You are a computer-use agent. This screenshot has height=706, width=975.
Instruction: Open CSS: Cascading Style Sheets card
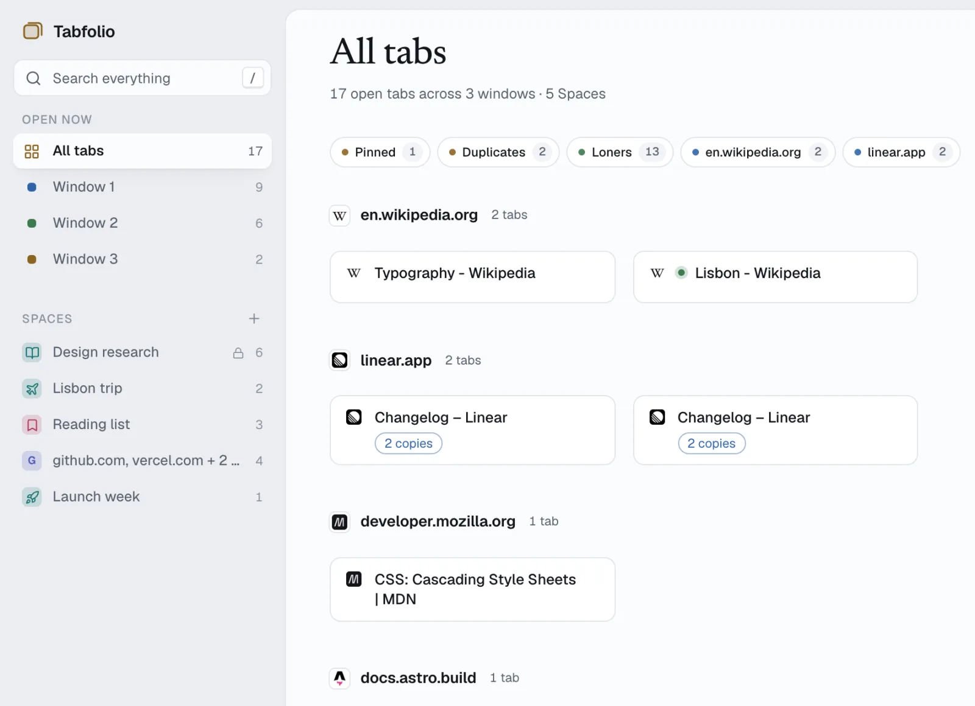[x=473, y=590]
